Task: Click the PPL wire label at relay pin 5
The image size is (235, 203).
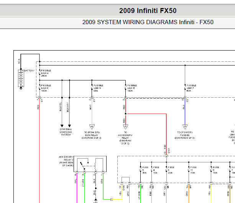Action: (x=76, y=181)
